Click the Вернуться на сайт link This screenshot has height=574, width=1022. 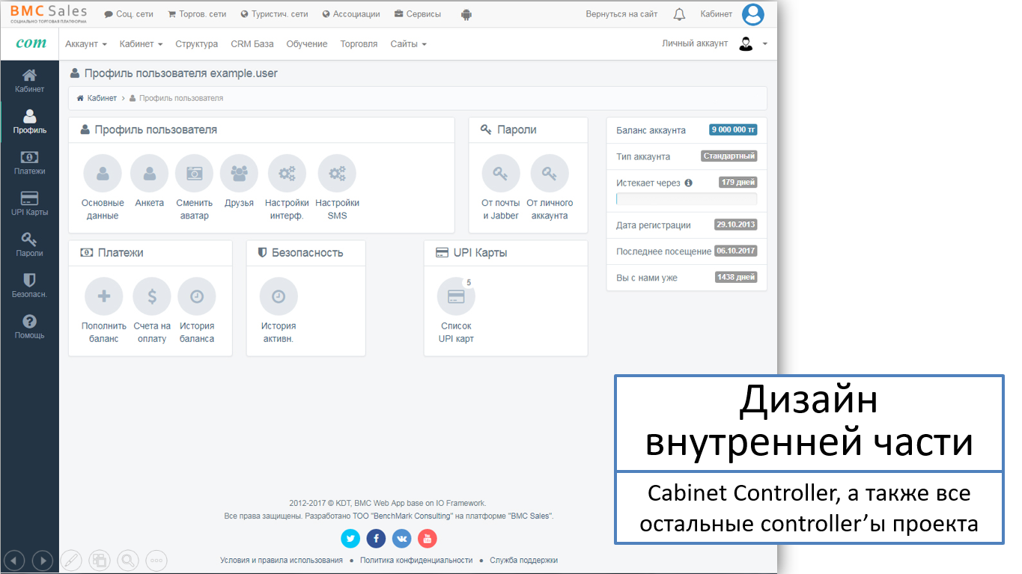[621, 14]
